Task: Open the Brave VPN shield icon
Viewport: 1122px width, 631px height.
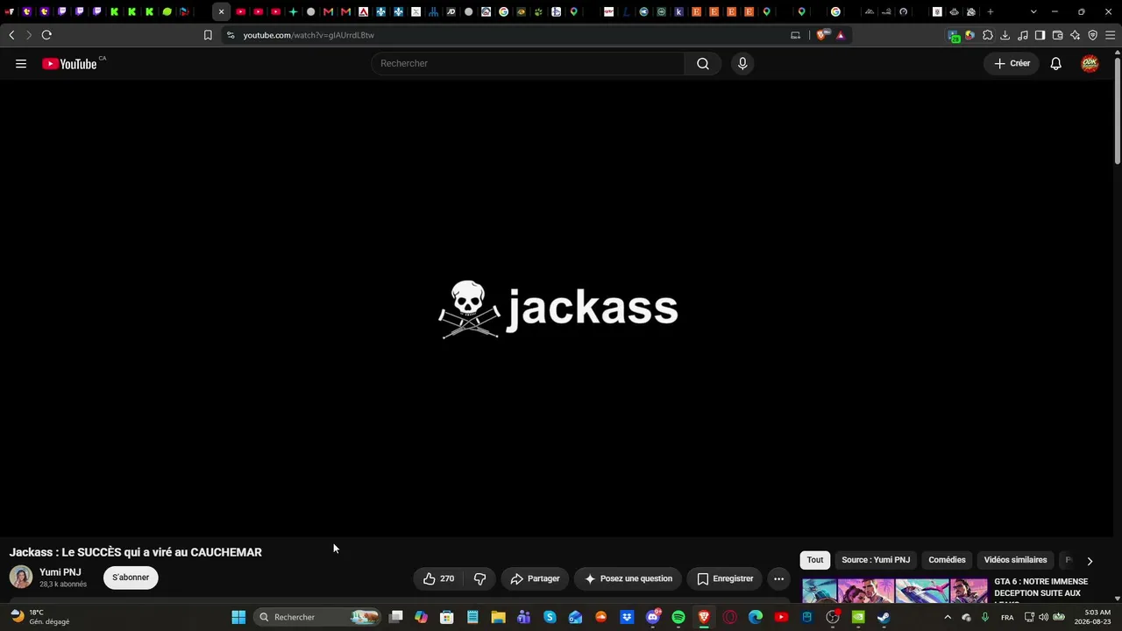Action: [1093, 35]
